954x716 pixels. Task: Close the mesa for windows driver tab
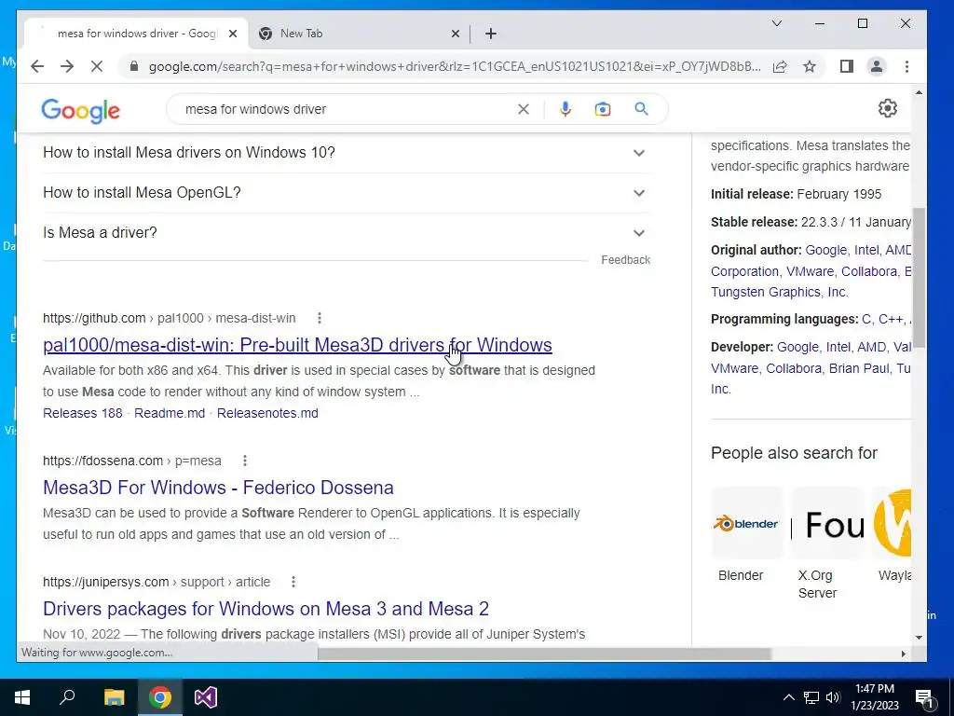coord(232,34)
